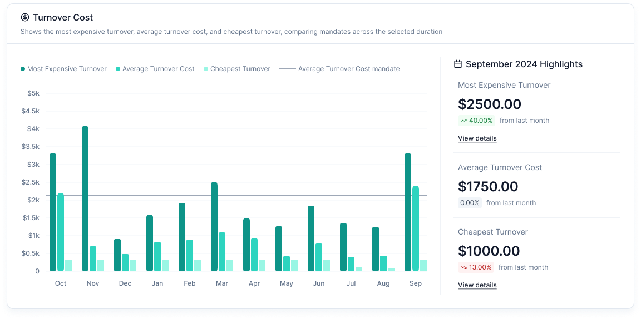641x319 pixels.
Task: Toggle the Average Turnover Cost mandate legend line
Action: click(339, 69)
